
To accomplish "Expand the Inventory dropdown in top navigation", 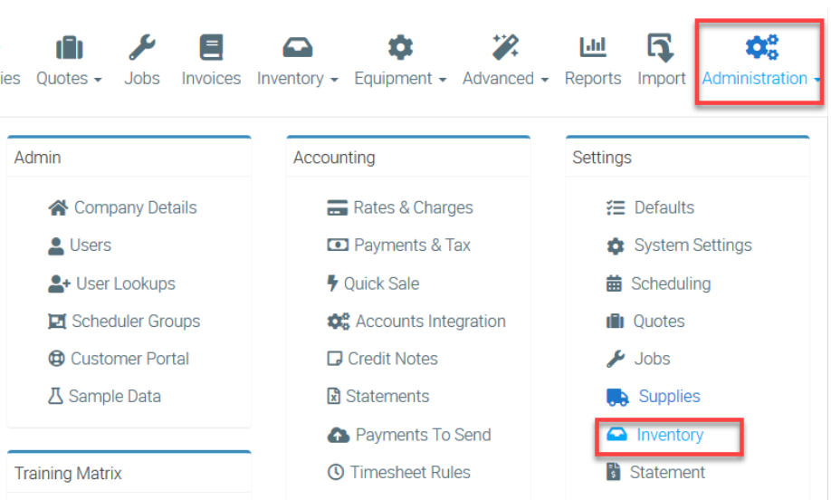I will [297, 79].
